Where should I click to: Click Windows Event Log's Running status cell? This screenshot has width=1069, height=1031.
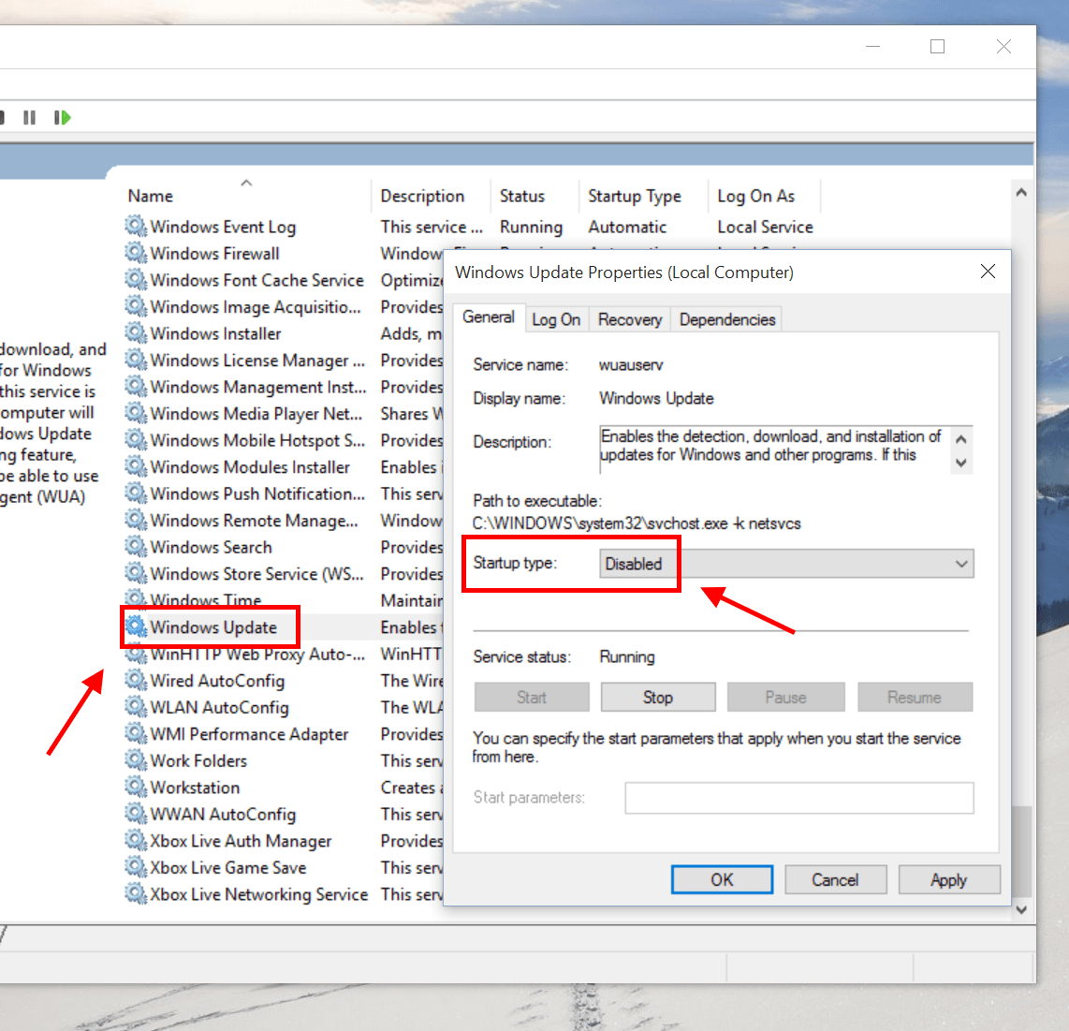pos(531,227)
